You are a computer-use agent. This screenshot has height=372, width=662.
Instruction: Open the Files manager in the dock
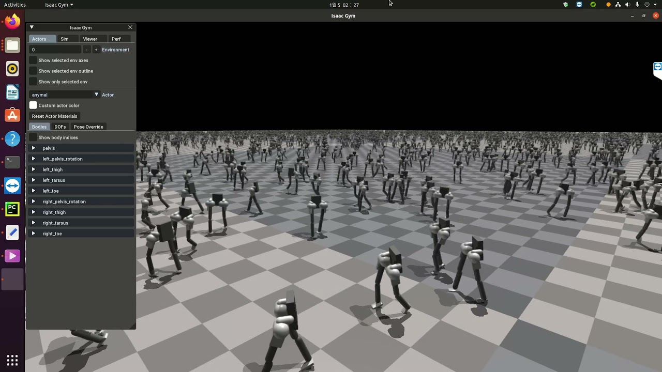tap(12, 45)
